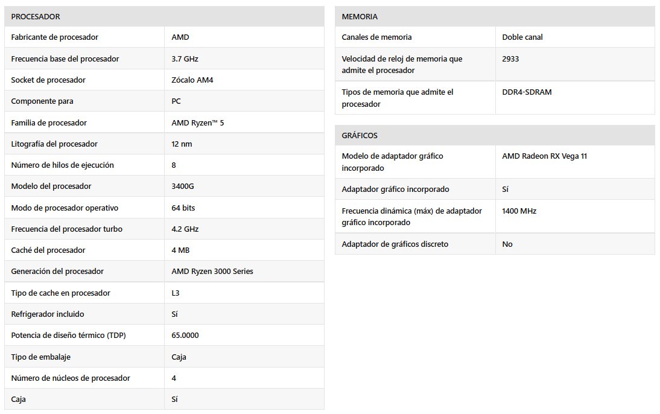Click the 'Número de núcleos de procesador' label
The width and height of the screenshot is (660, 414).
point(71,378)
